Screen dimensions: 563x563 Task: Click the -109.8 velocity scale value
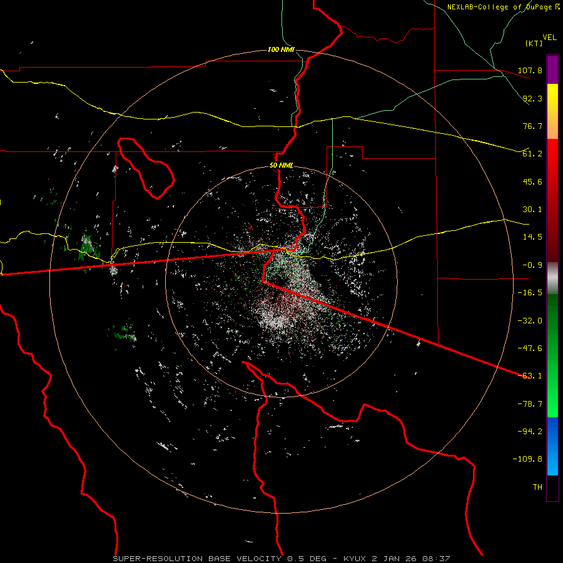(527, 459)
